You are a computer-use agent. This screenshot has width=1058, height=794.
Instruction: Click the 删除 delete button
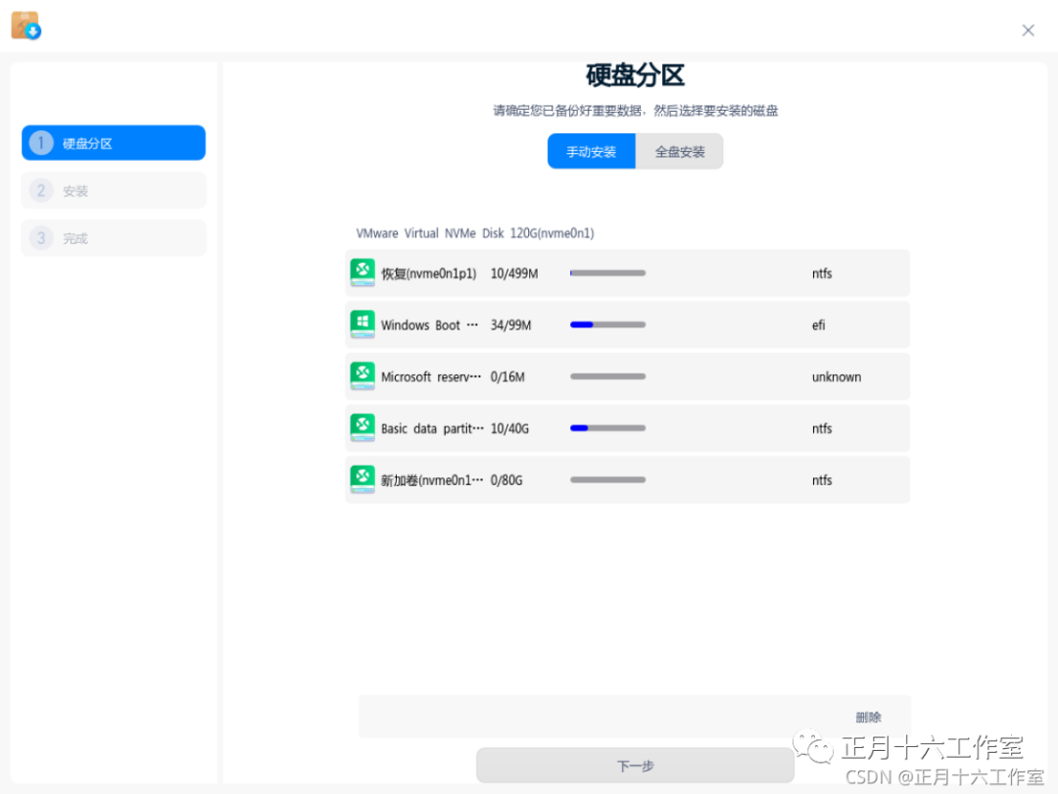click(x=870, y=717)
